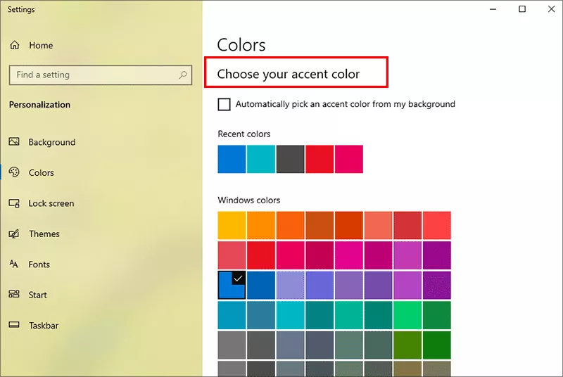Click the Home house icon
This screenshot has width=563, height=377.
coord(15,45)
